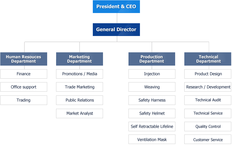Select the Trading box
232x145 pixels.
[x=24, y=100]
